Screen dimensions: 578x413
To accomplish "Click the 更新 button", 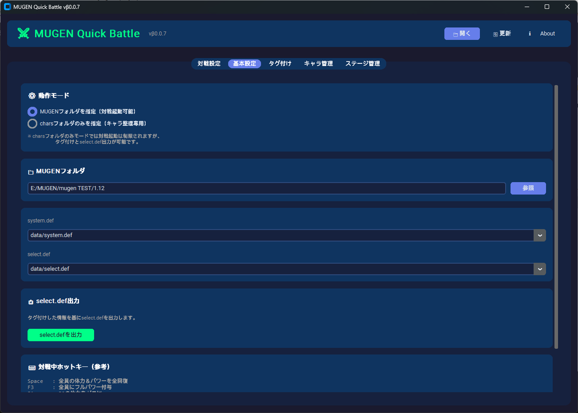I will point(502,33).
